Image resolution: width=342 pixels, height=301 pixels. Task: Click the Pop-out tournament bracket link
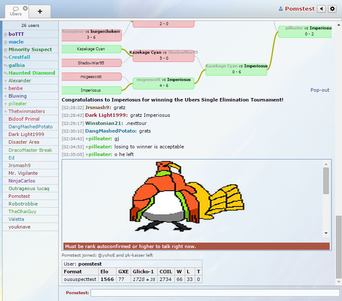pos(320,90)
